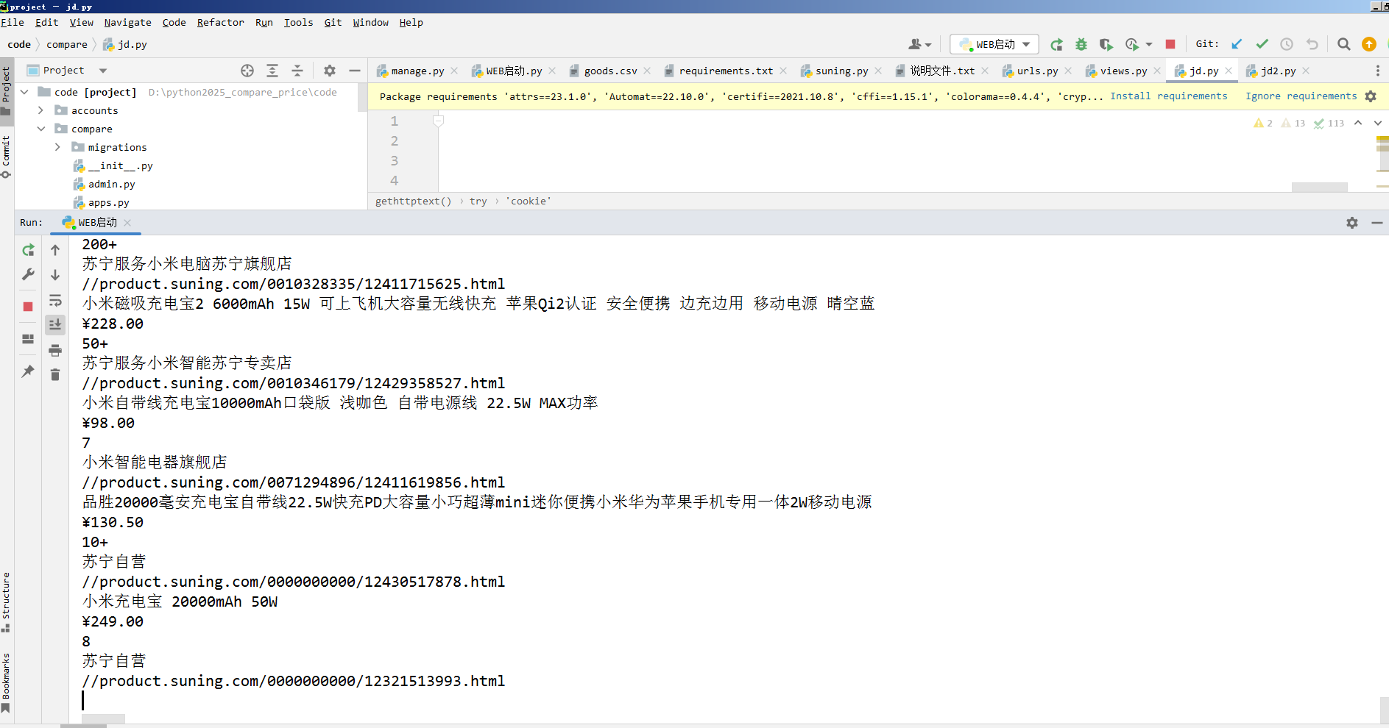Switch to the manage.py tab
The height and width of the screenshot is (728, 1389).
pyautogui.click(x=417, y=71)
